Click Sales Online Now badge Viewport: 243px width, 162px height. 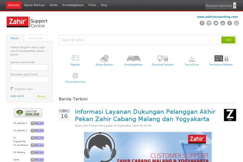[37, 160]
